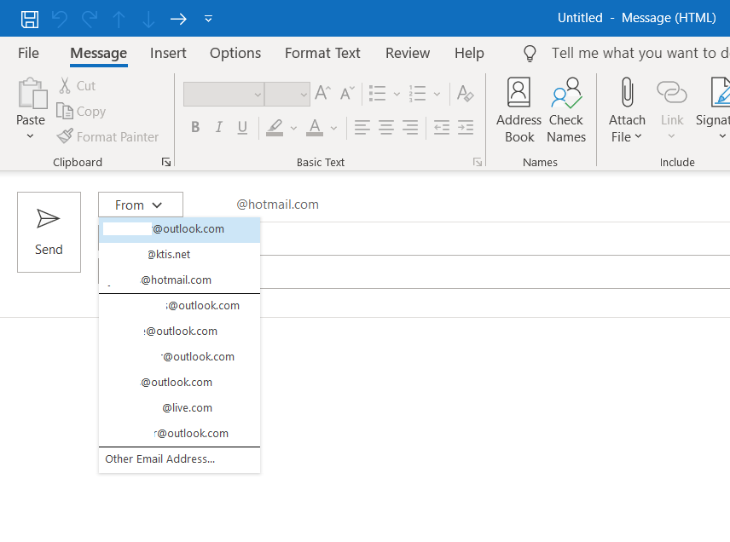Screen dimensions: 730x542
Task: Click the @hotmail.com text beside From
Action: pos(277,205)
